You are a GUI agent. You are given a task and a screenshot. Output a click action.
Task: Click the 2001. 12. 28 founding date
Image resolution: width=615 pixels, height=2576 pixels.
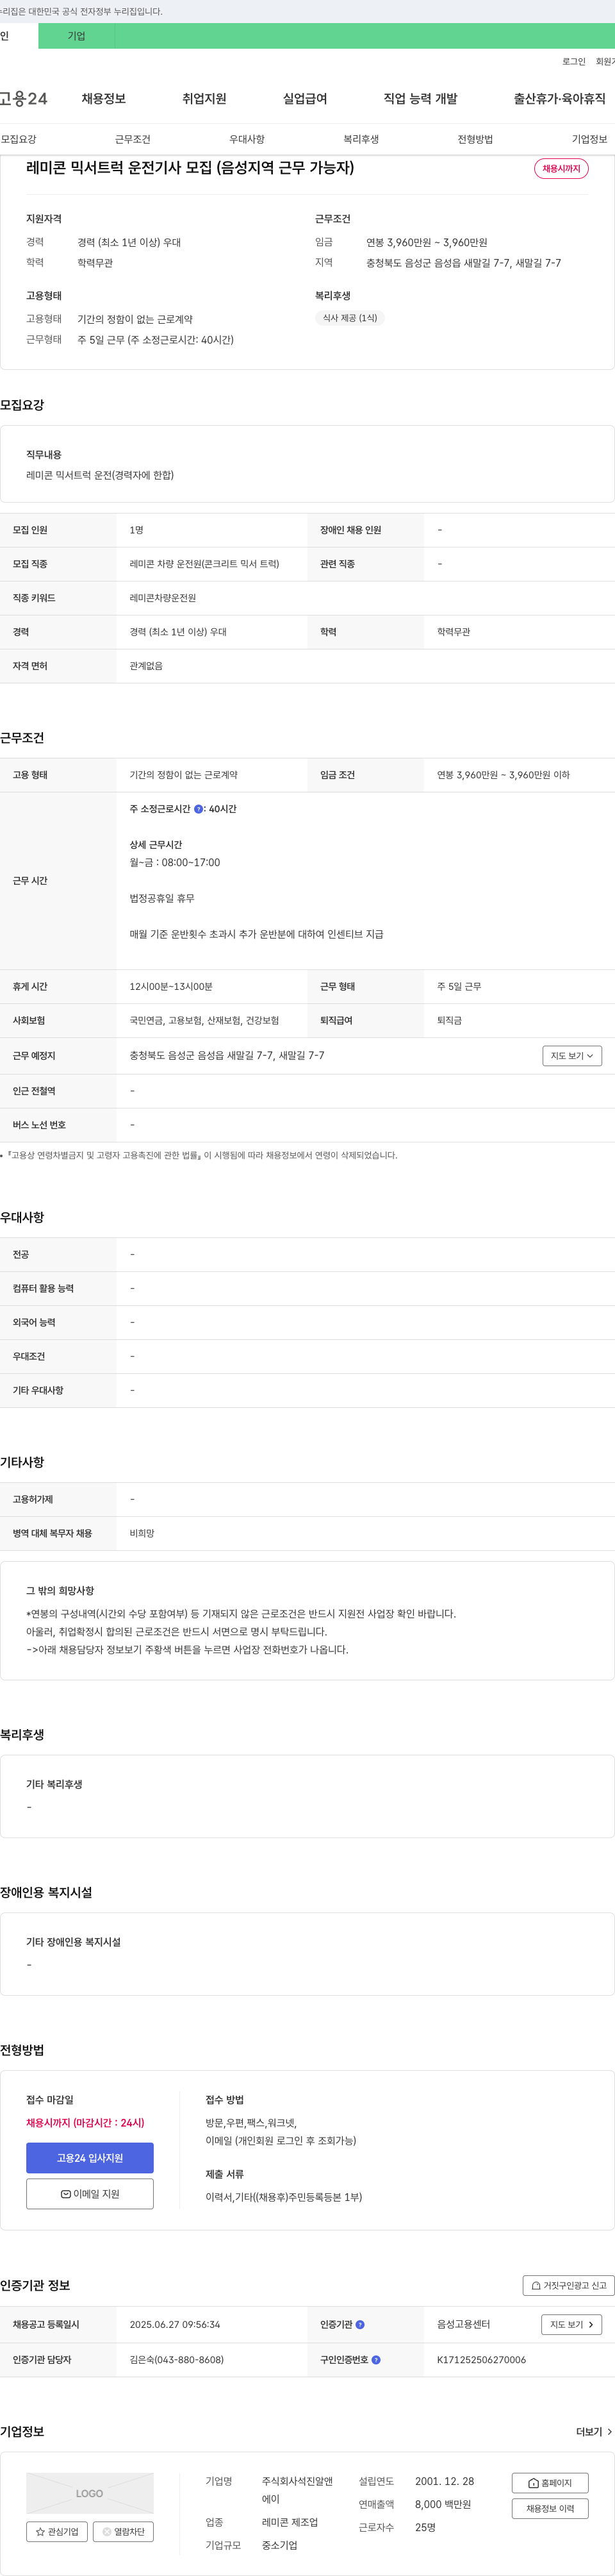(x=444, y=2481)
